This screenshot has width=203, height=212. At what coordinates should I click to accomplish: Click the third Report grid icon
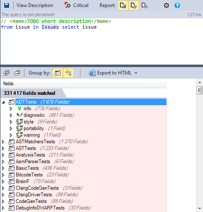tap(144, 5)
